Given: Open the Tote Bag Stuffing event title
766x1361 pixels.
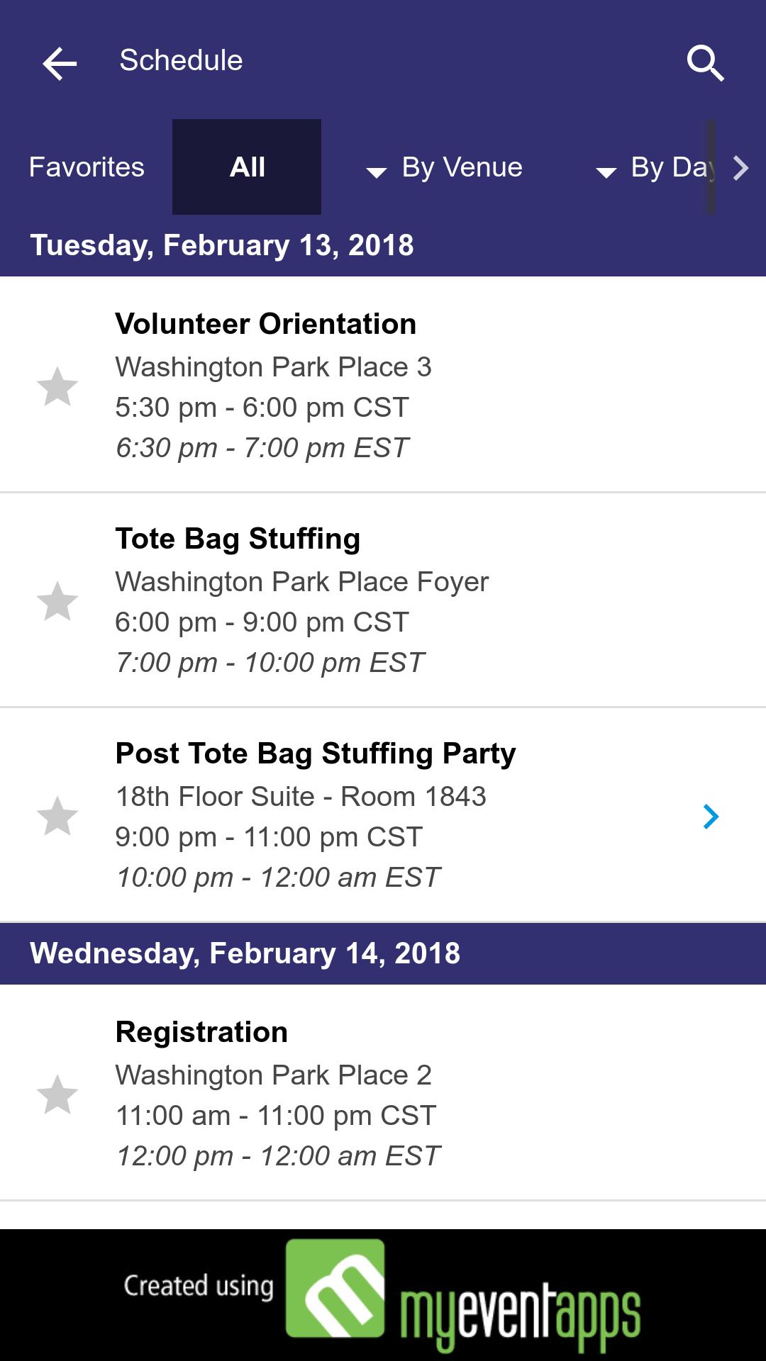Looking at the screenshot, I should 238,539.
